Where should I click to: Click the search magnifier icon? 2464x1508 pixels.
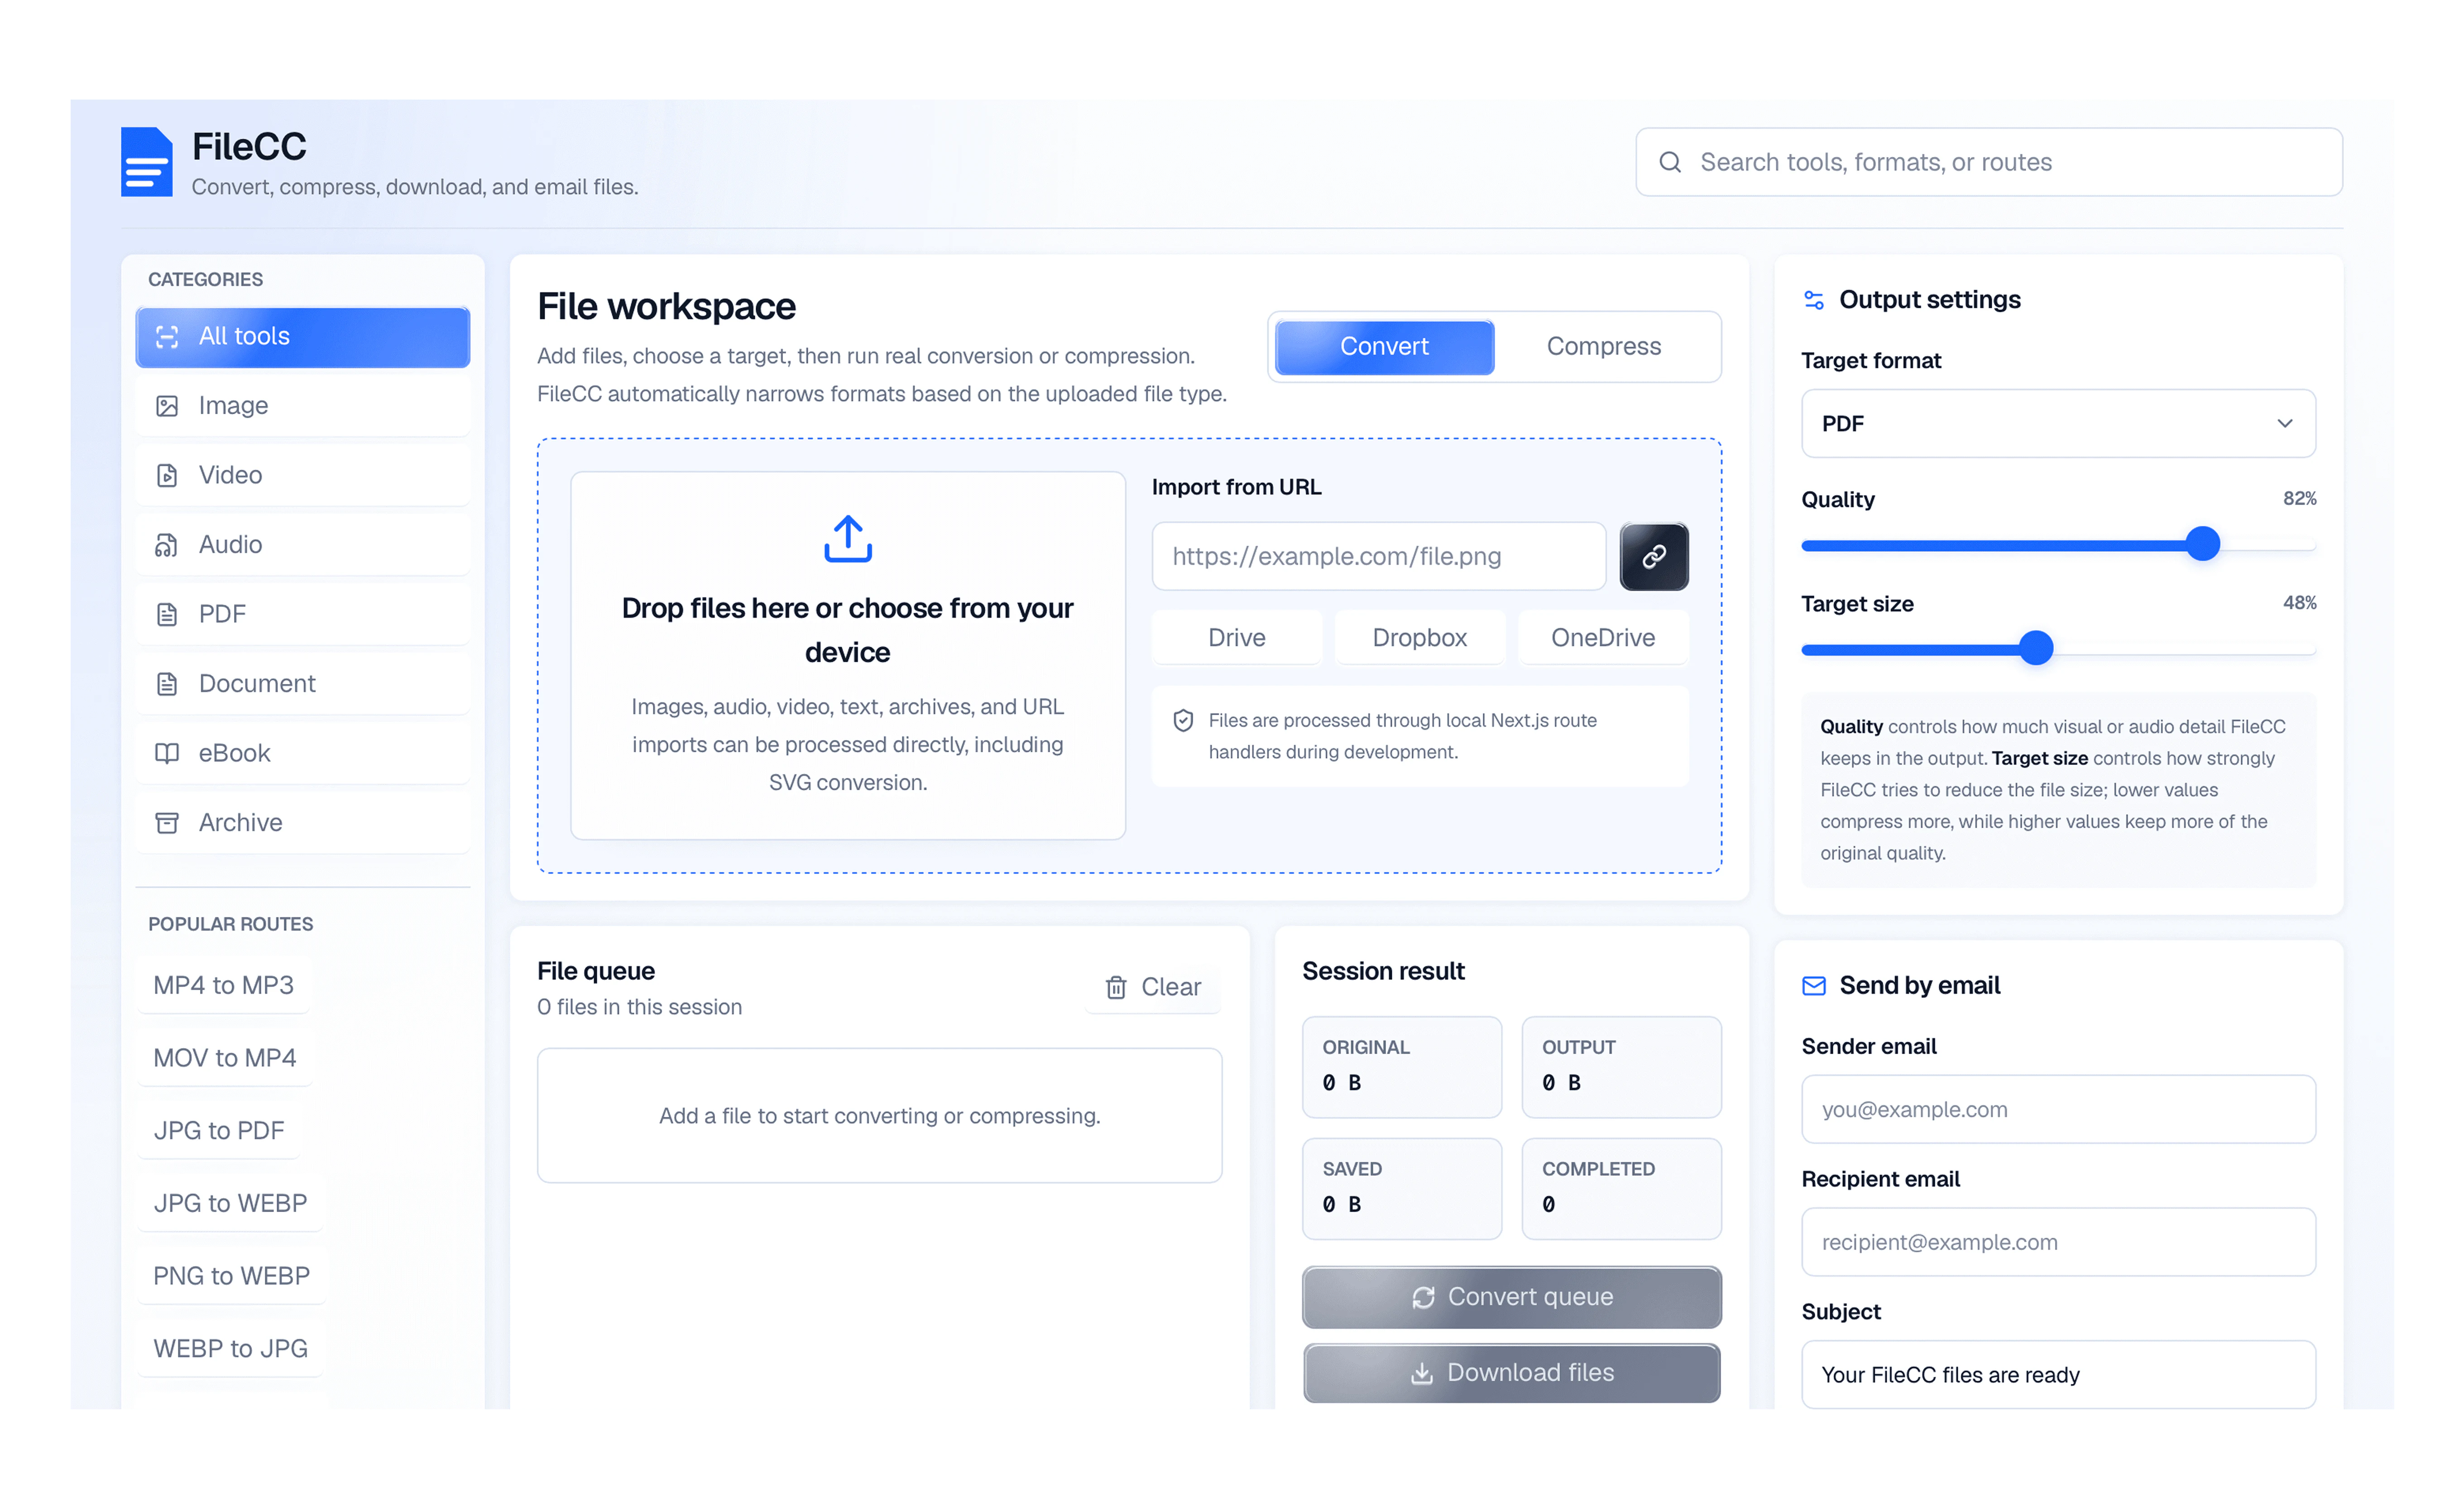click(x=1670, y=162)
